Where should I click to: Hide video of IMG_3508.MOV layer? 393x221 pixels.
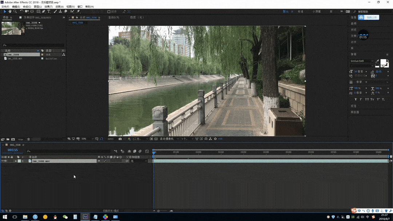click(x=3, y=161)
